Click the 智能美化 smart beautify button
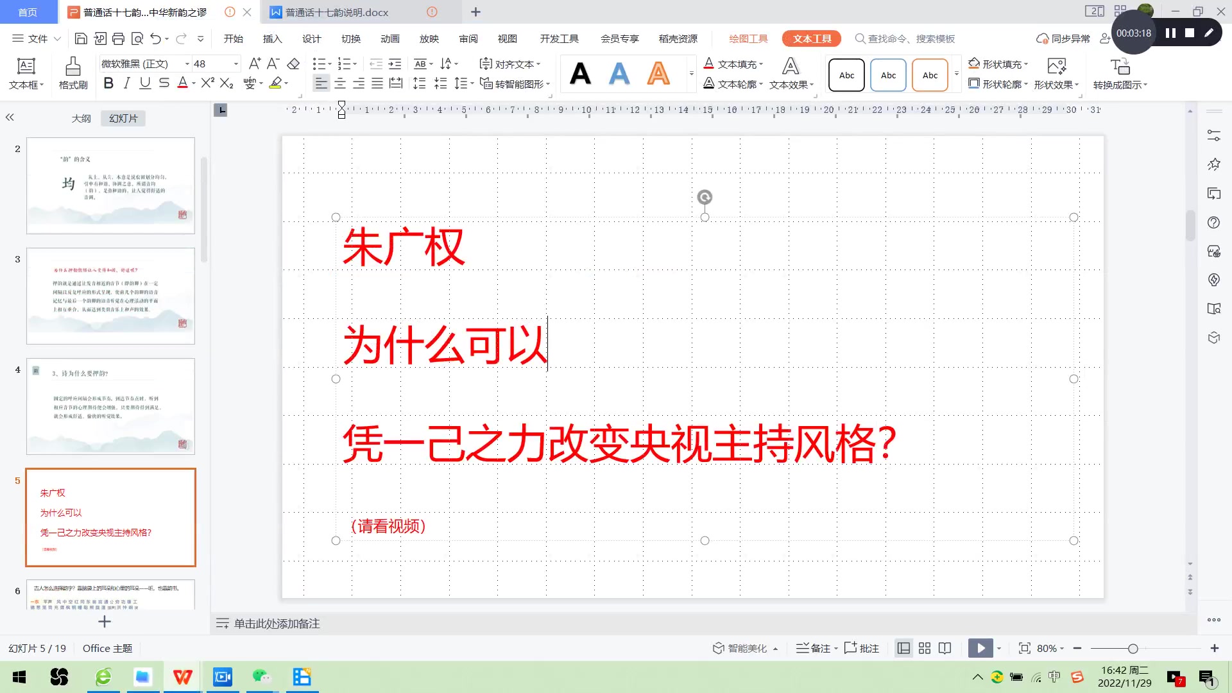This screenshot has height=693, width=1232. (x=745, y=648)
